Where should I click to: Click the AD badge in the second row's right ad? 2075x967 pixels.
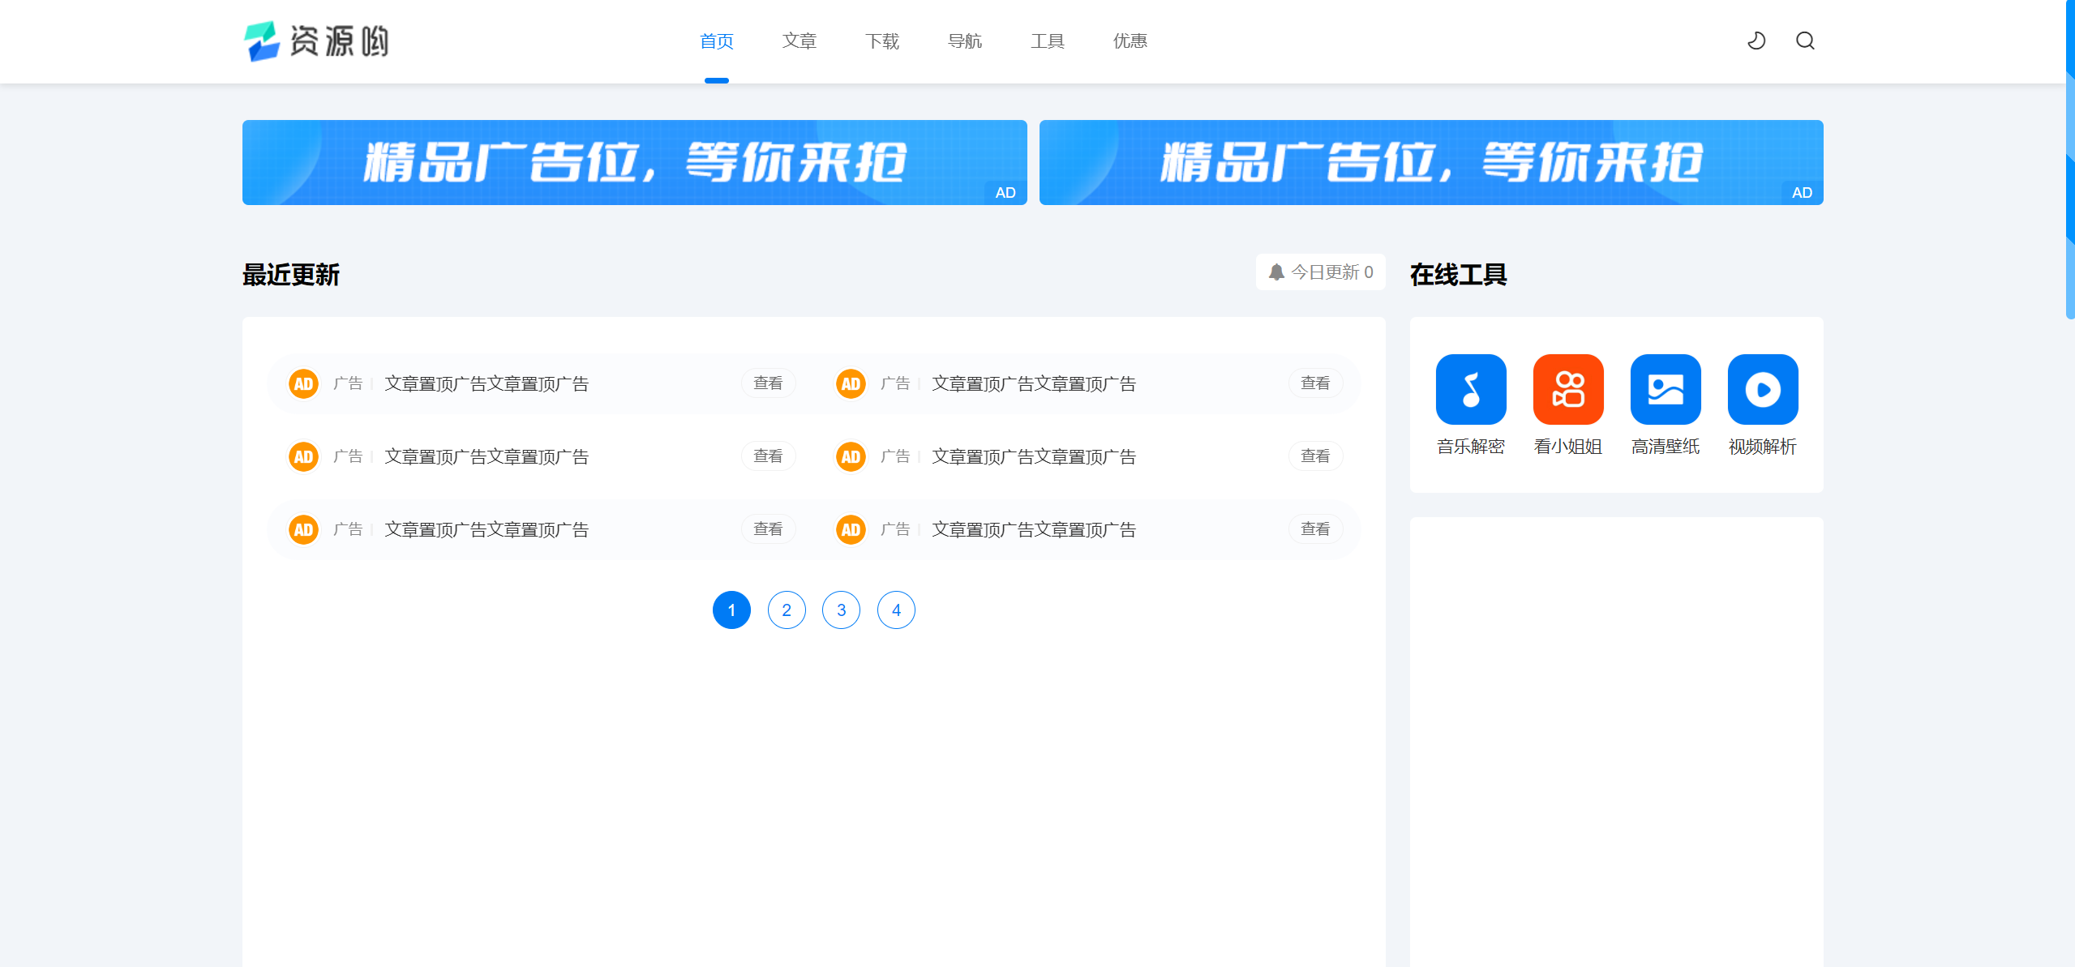(851, 456)
